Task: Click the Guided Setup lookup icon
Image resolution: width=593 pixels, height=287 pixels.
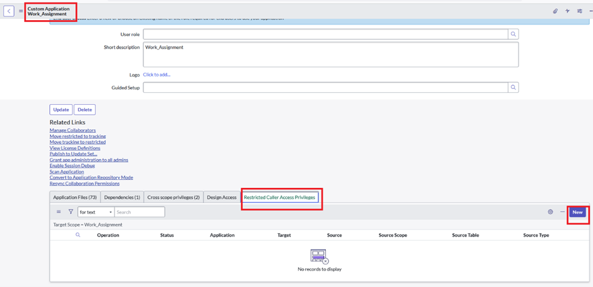Action: (513, 88)
